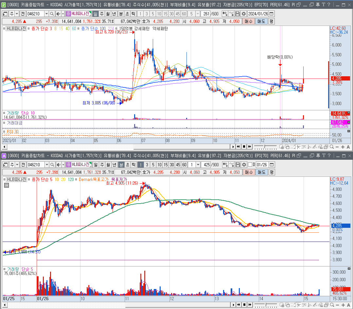Click the minus zoom-out icon below the top chart

click(x=337, y=147)
